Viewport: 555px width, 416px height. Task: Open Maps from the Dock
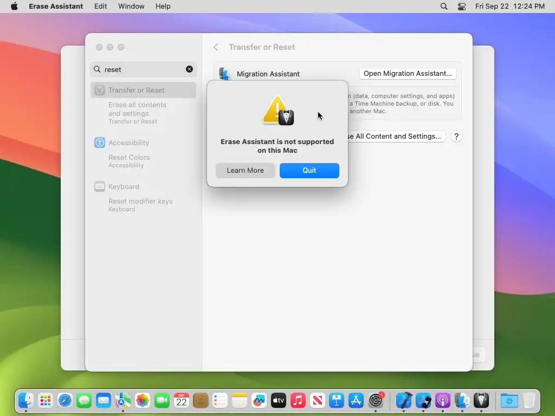pyautogui.click(x=123, y=400)
